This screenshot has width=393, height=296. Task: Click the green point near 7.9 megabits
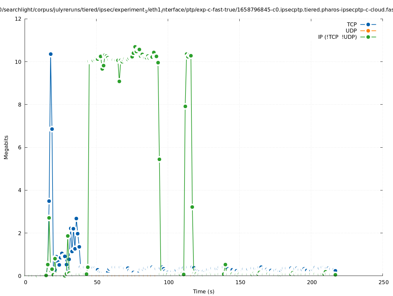coord(185,106)
